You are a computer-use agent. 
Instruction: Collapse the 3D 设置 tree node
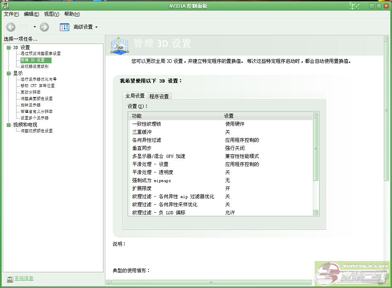[9, 48]
